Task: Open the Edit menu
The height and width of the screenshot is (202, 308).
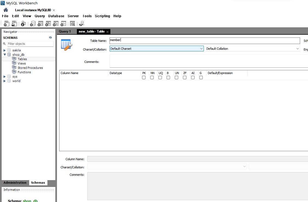Action: (15, 16)
